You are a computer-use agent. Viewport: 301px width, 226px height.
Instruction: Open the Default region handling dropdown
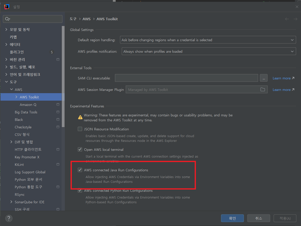coord(208,40)
